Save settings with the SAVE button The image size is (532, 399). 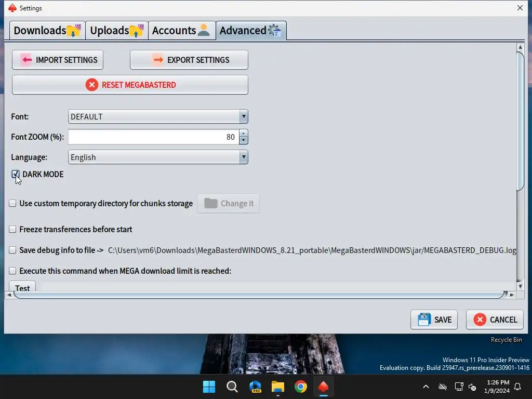(x=434, y=320)
